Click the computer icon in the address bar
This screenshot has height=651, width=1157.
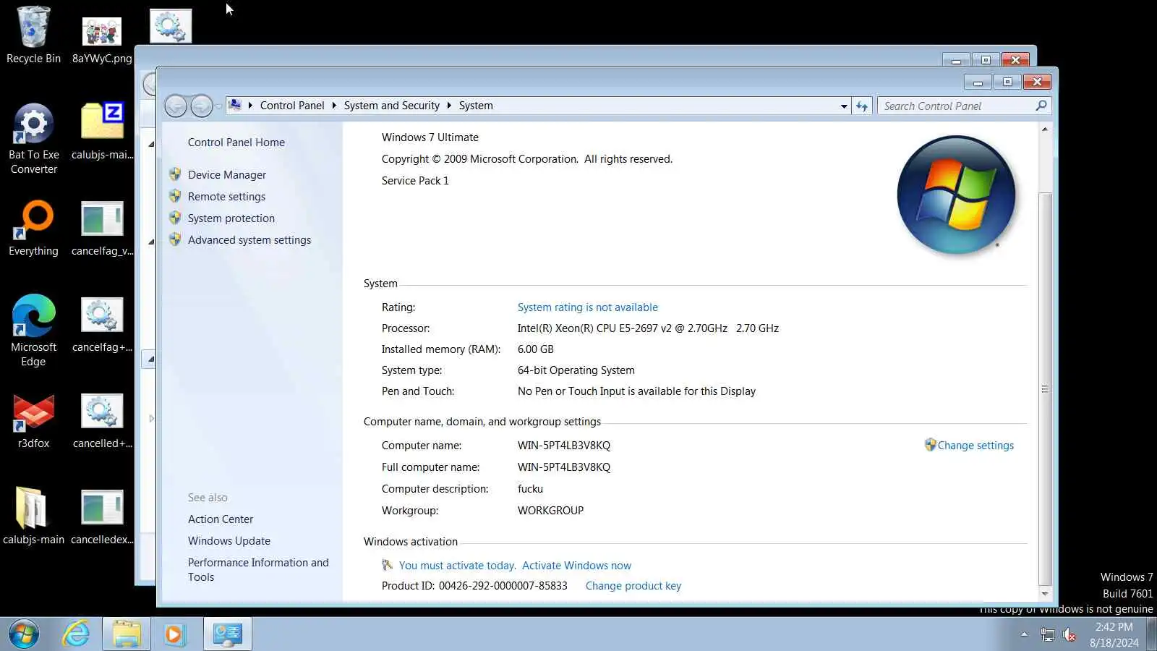pyautogui.click(x=235, y=106)
